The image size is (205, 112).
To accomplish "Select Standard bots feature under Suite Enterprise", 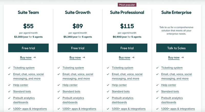I will (170, 91).
